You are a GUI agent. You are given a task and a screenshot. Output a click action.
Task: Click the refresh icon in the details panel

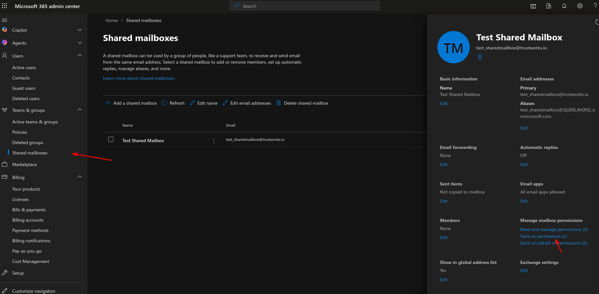(597, 22)
